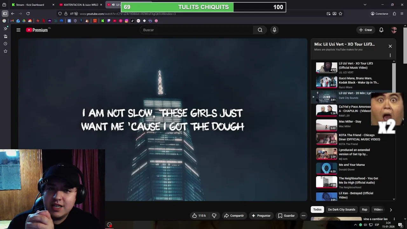Click the search magnifier button
The width and height of the screenshot is (407, 229).
pyautogui.click(x=260, y=30)
